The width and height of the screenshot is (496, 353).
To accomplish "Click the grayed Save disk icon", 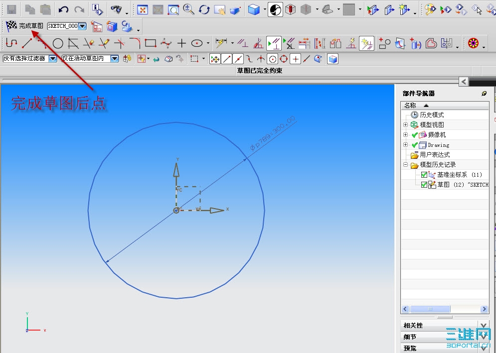I will (x=11, y=9).
